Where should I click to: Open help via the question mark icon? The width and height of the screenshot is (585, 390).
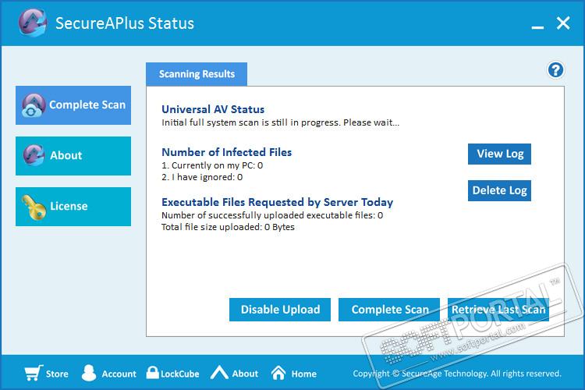pos(555,70)
